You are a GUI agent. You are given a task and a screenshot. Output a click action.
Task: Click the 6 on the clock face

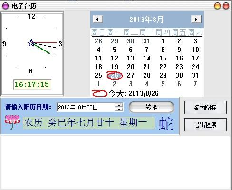tap(31, 71)
